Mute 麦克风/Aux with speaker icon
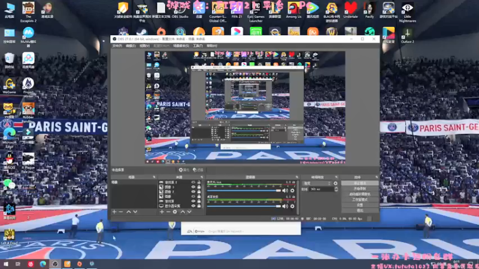479x269 pixels. click(285, 191)
